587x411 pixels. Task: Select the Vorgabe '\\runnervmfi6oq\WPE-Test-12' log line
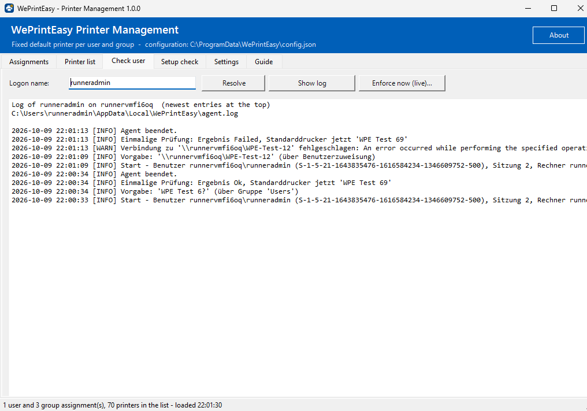pyautogui.click(x=193, y=157)
